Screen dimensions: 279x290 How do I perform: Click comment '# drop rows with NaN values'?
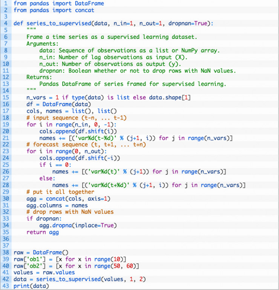tap(70, 212)
